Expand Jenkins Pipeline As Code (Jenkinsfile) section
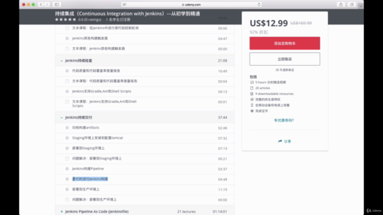Screen dimensions: 383x215 [62, 211]
